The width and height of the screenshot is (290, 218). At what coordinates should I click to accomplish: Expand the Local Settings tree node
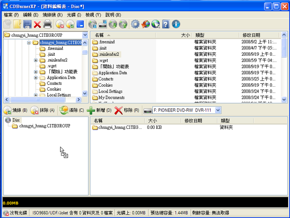tap(36, 95)
